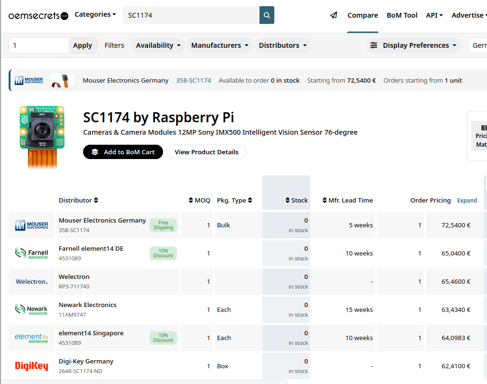
Task: Open the country selector showing Germ
Action: [478, 45]
